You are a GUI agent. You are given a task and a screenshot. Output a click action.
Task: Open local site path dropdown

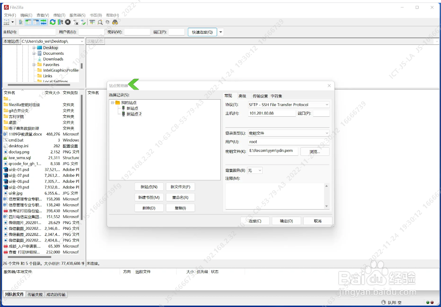click(82, 41)
